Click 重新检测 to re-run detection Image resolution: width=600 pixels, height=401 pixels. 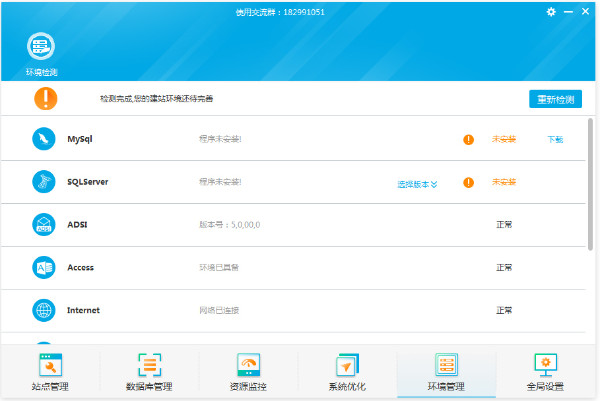[x=556, y=98]
